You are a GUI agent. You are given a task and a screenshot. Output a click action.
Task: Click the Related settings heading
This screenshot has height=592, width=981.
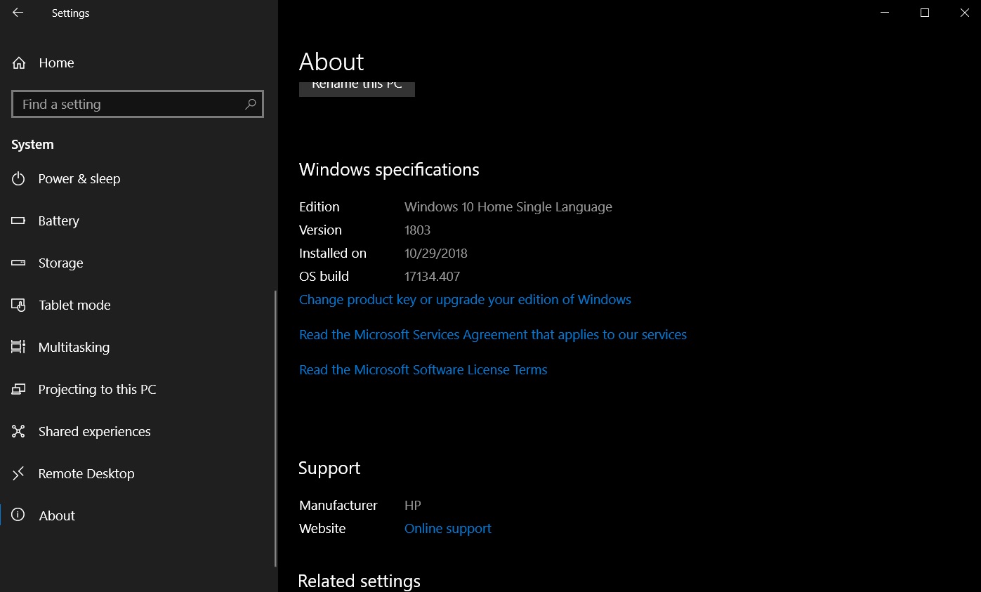359,581
